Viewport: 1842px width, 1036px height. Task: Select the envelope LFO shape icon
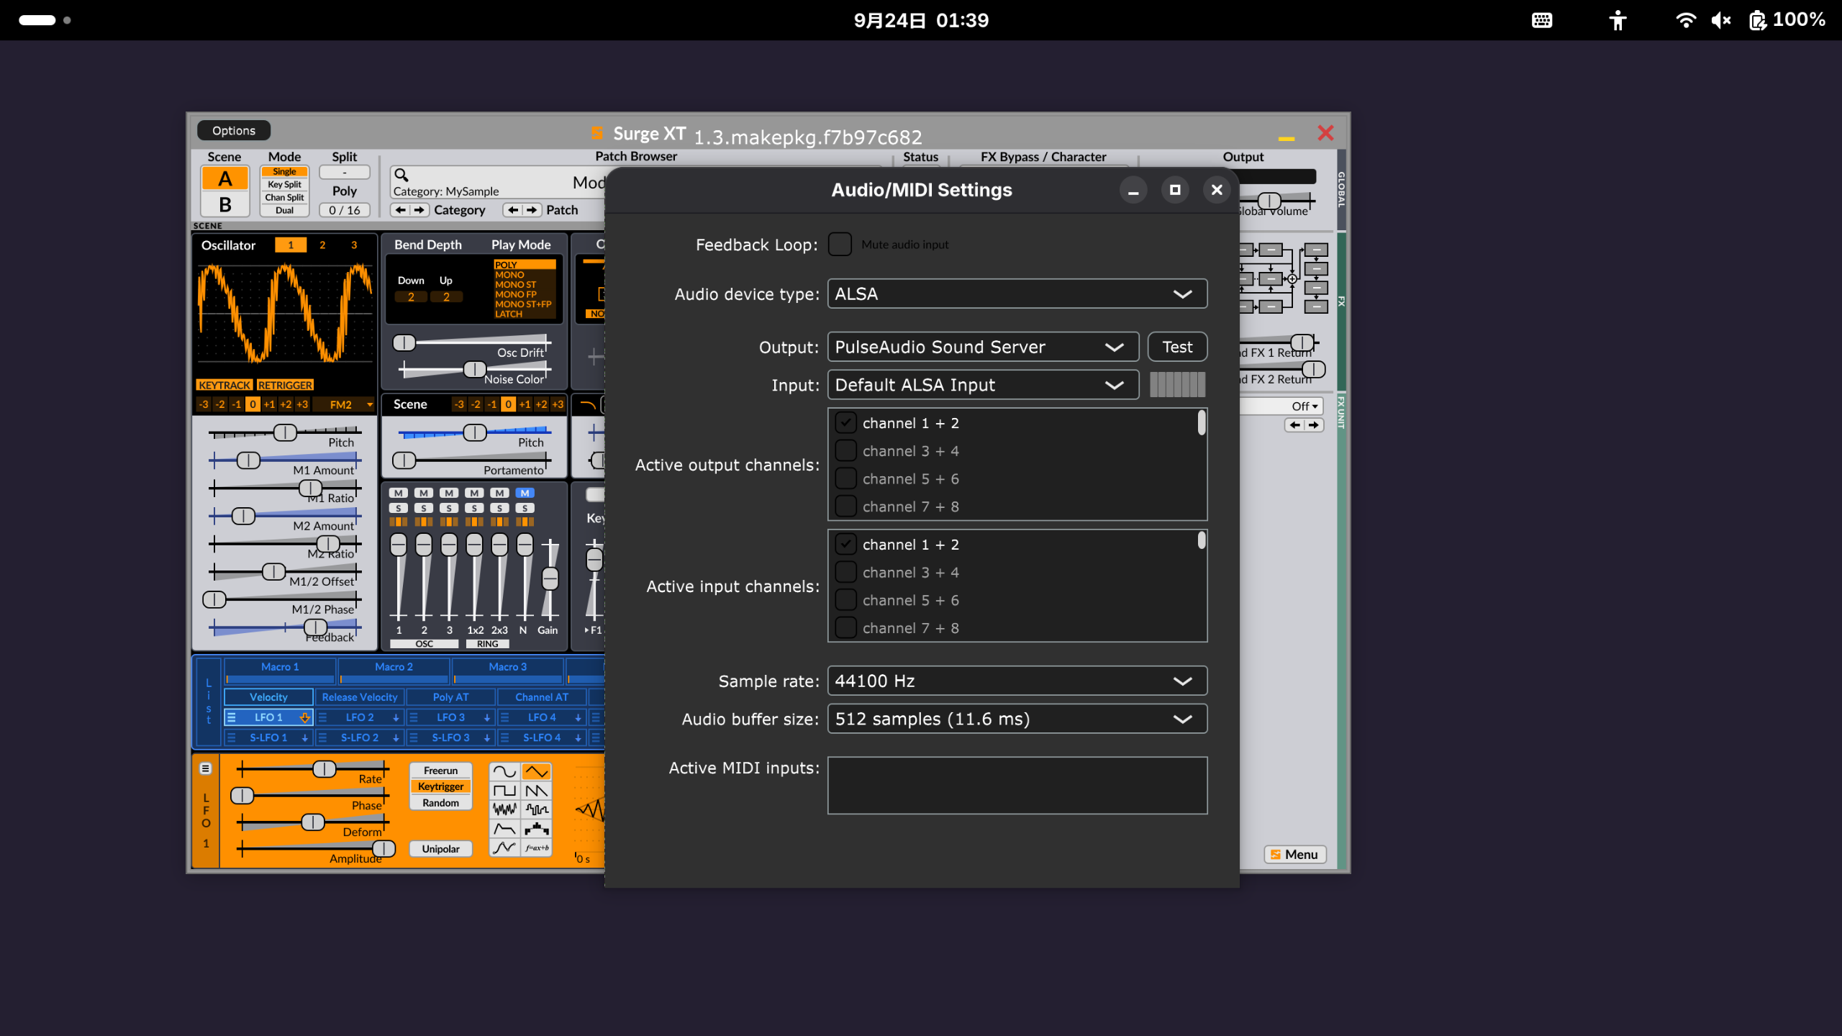pyautogui.click(x=504, y=829)
